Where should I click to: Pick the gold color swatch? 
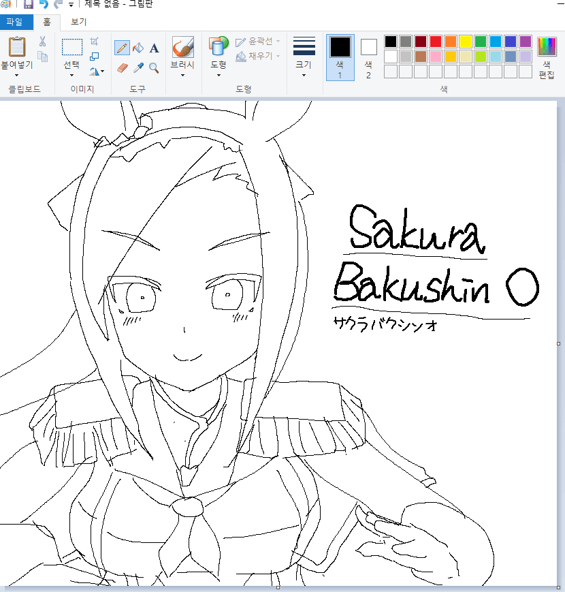(x=451, y=57)
